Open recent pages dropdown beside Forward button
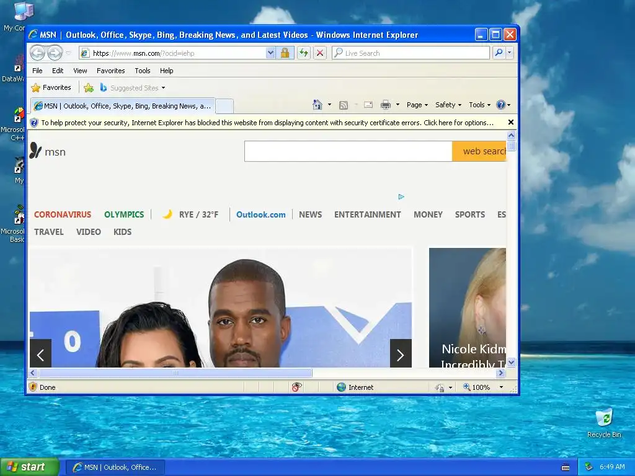 68,53
